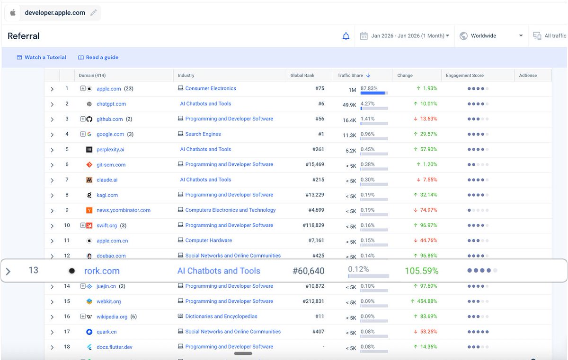Expand row 1 apple.com details

[52, 89]
